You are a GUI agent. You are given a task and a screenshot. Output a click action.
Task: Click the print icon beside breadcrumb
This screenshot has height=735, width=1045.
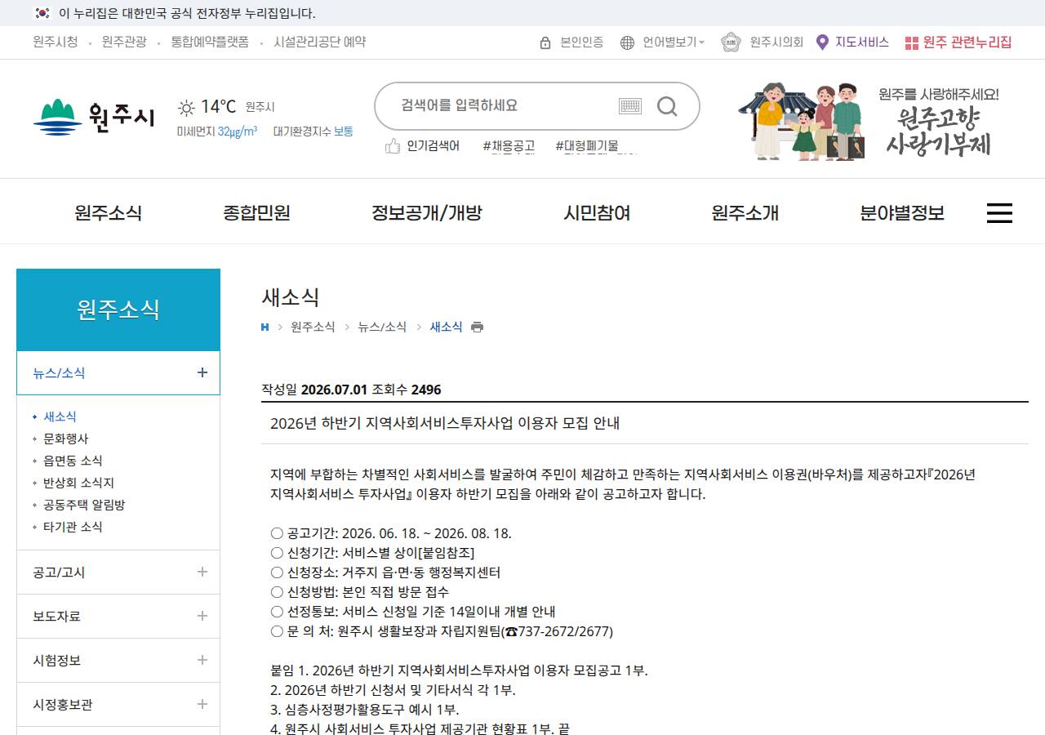click(x=478, y=327)
